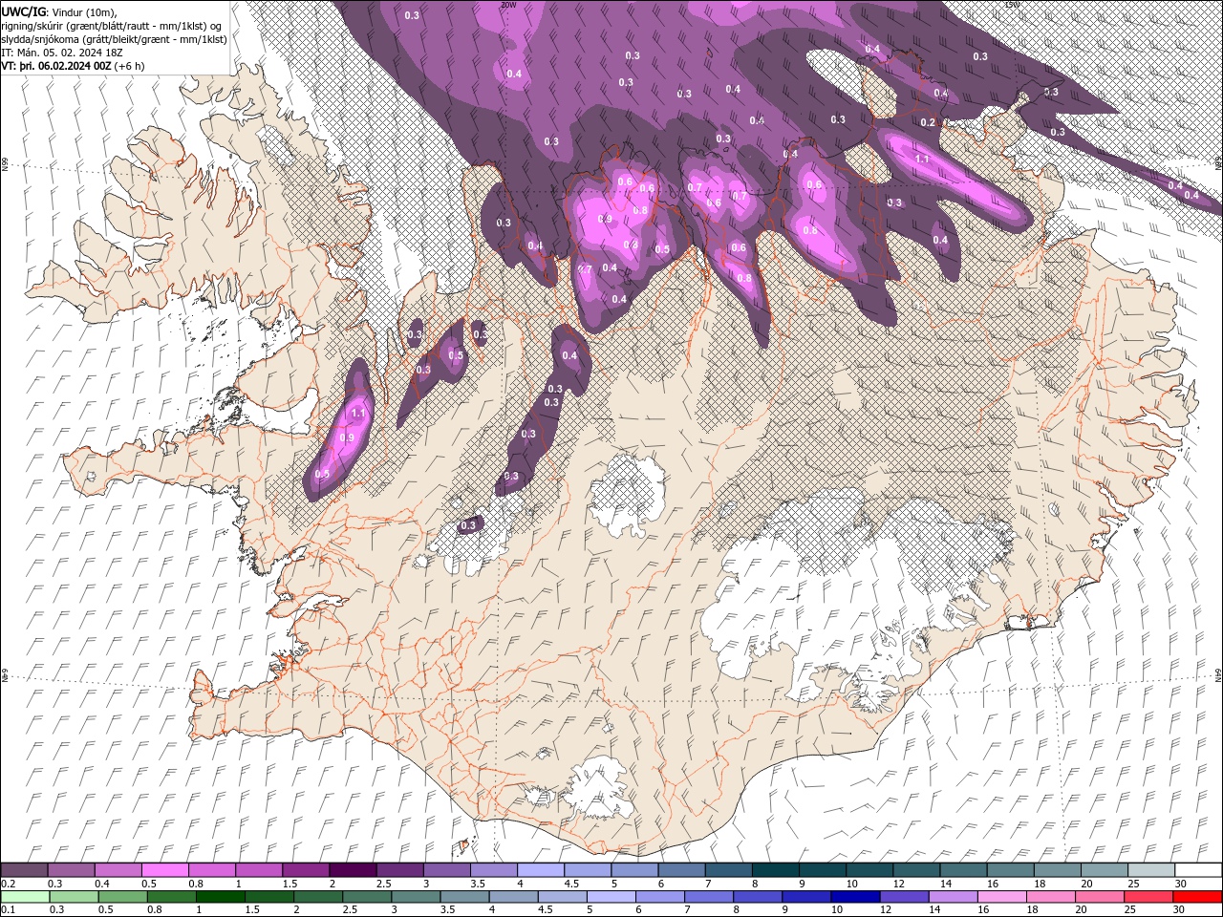
Task: Click the royal blue 9 mm rain scale swatch
Action: 805,897
